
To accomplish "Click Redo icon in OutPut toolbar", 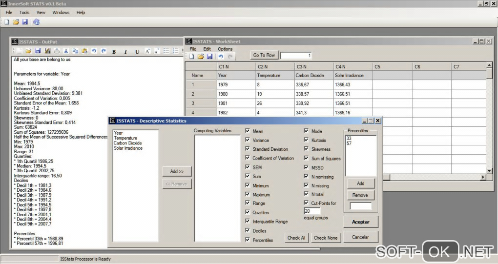I will point(104,51).
